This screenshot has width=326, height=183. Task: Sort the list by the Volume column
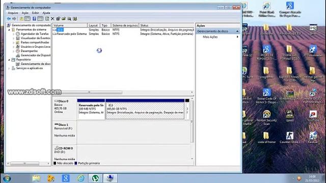tap(70, 25)
